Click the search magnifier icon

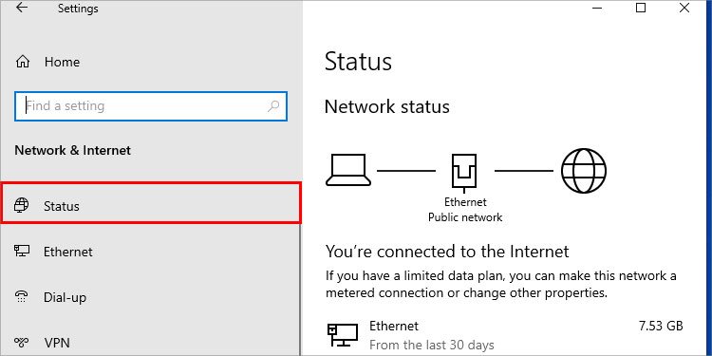[272, 106]
